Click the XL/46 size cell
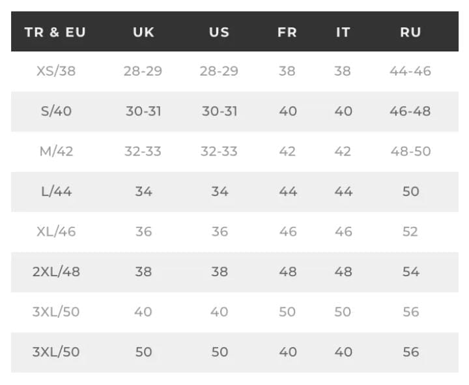This screenshot has width=469, height=385. pos(56,231)
